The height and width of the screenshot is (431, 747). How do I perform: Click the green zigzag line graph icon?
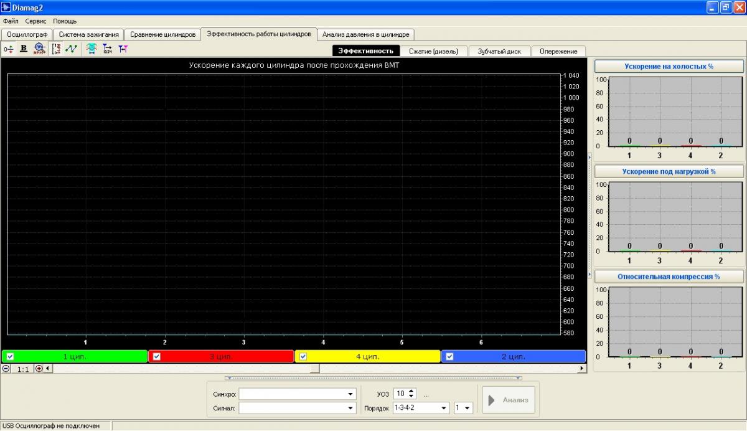point(71,49)
